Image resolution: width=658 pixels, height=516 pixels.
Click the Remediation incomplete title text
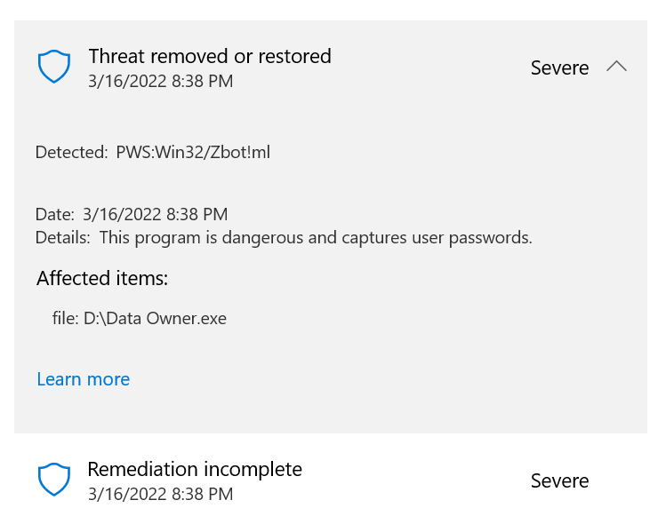pyautogui.click(x=195, y=469)
